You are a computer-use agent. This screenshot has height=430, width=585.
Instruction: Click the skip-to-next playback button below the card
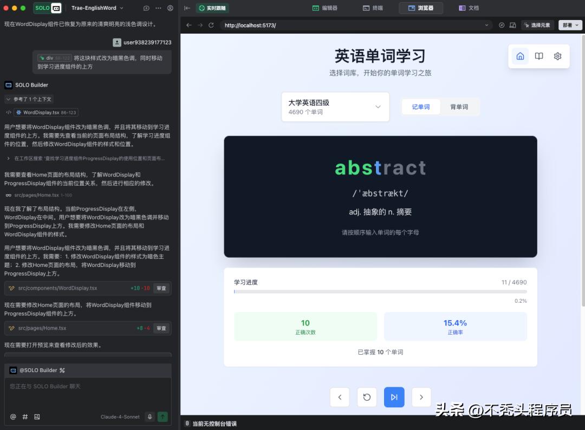[x=394, y=397]
